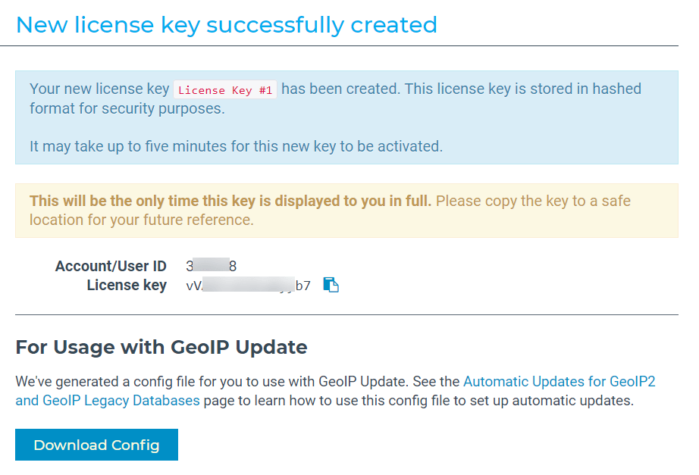The image size is (699, 475).
Task: Click the 'has been created' text after the label
Action: [340, 89]
